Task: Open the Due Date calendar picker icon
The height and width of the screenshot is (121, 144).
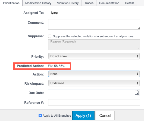Action: pyautogui.click(x=137, y=93)
